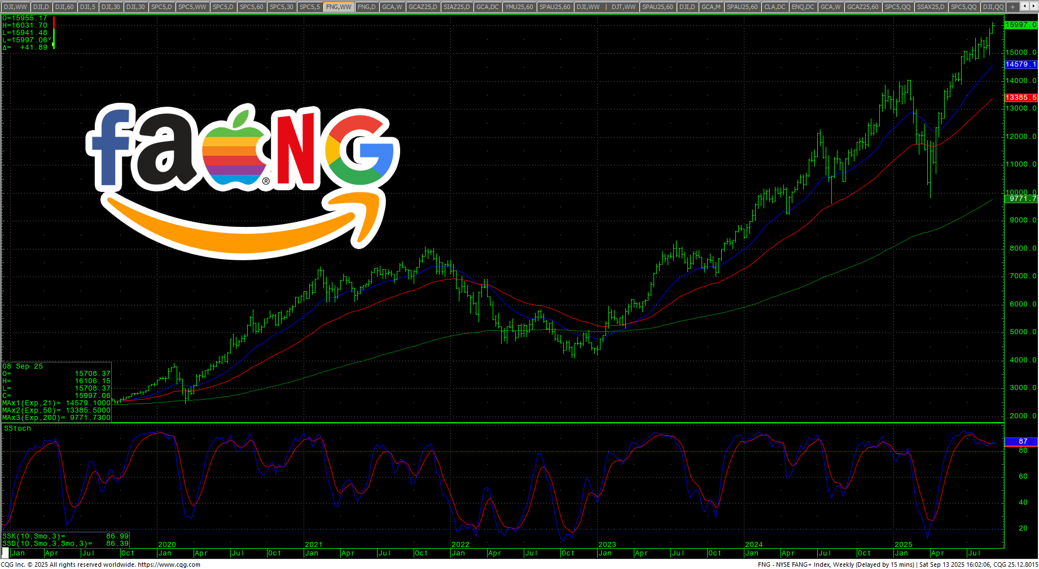1039x569 pixels.
Task: Click the 15997.0 last price marker
Action: point(1021,25)
